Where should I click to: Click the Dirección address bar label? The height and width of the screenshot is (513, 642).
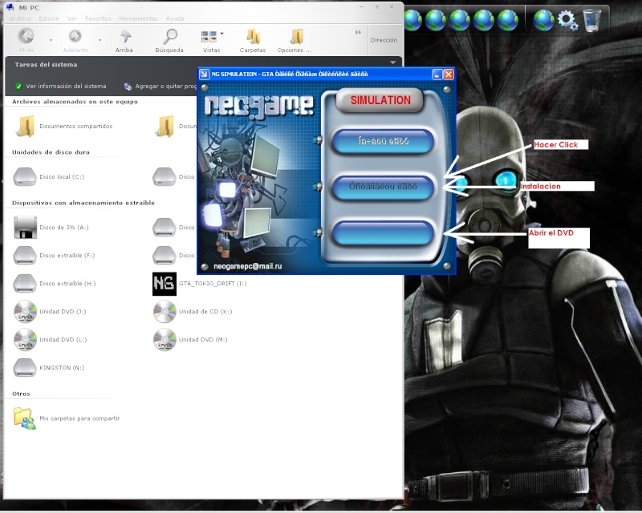384,40
